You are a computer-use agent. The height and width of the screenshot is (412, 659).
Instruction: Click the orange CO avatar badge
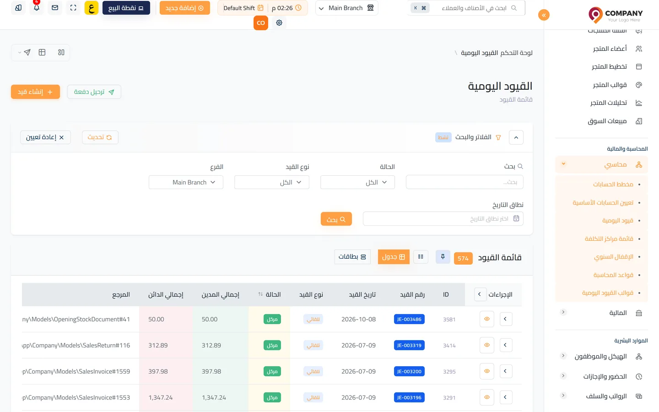261,22
